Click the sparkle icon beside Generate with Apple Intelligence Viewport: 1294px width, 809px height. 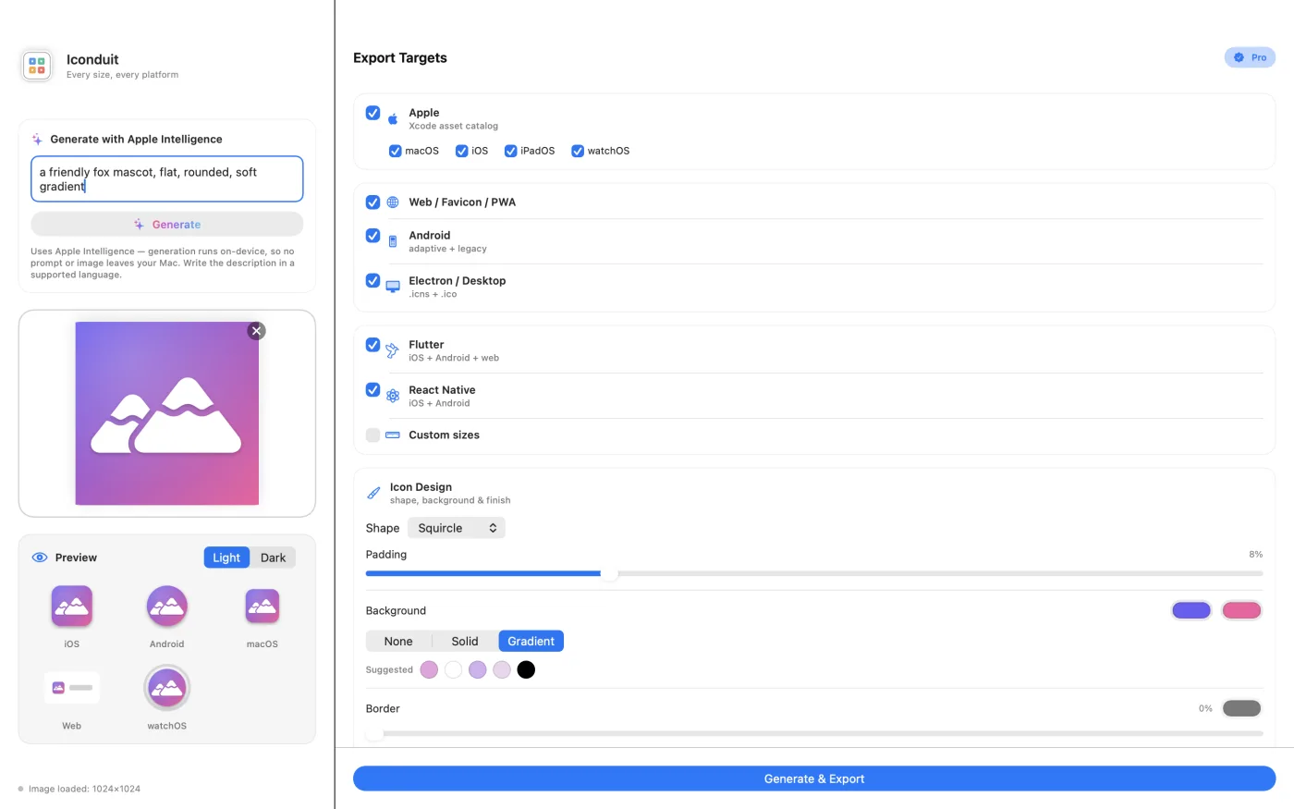tap(37, 140)
